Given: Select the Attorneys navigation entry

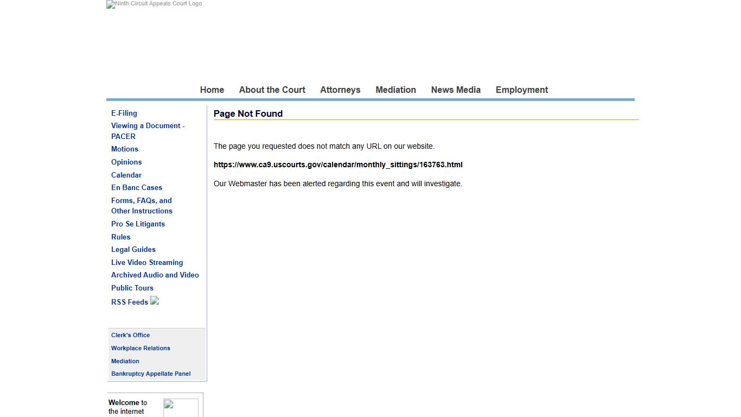Looking at the screenshot, I should pyautogui.click(x=340, y=90).
